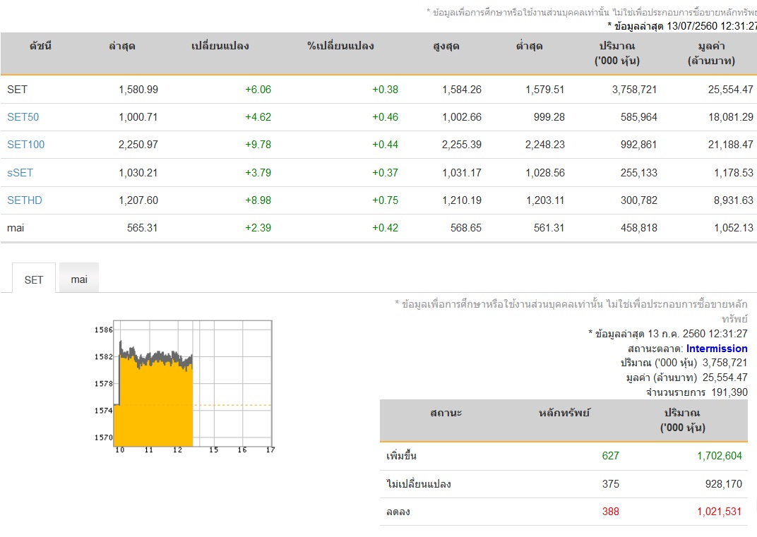The image size is (757, 537).
Task: Select SET50 last value 1,000.71
Action: coord(138,116)
